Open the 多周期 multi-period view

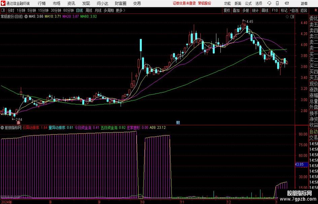point(108,10)
